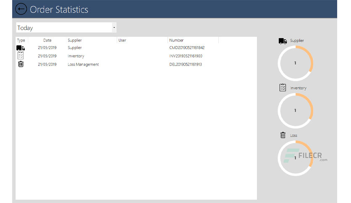Viewport: 351px width, 203px height.
Task: Select order DEL20190521161913
Action: point(186,65)
